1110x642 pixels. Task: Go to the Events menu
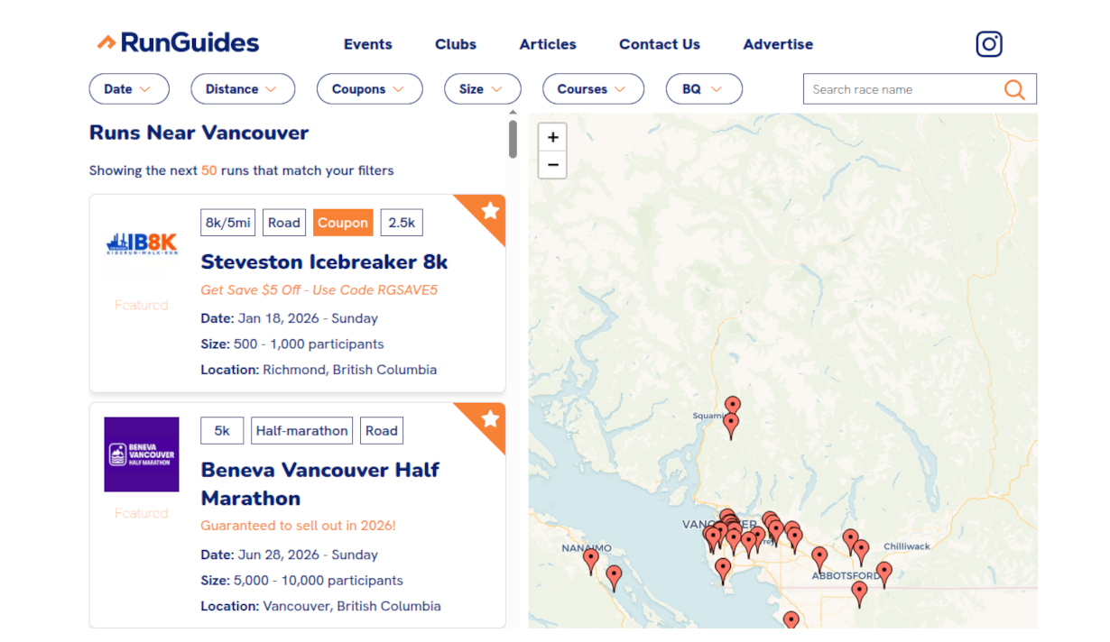(367, 44)
